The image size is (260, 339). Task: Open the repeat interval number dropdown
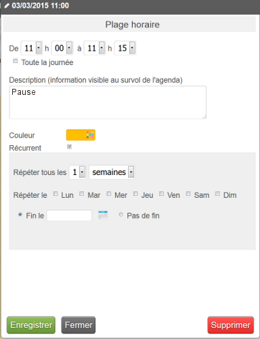pos(77,172)
